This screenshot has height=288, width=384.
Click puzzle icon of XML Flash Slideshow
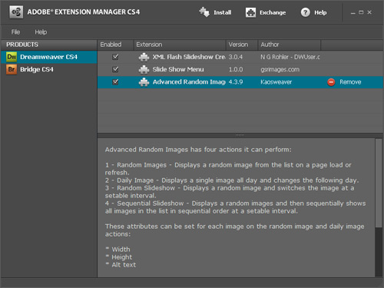[x=144, y=57]
